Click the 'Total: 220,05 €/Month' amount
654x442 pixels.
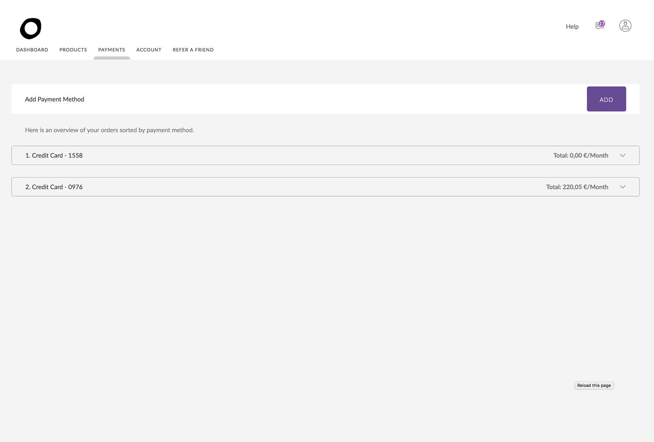577,187
